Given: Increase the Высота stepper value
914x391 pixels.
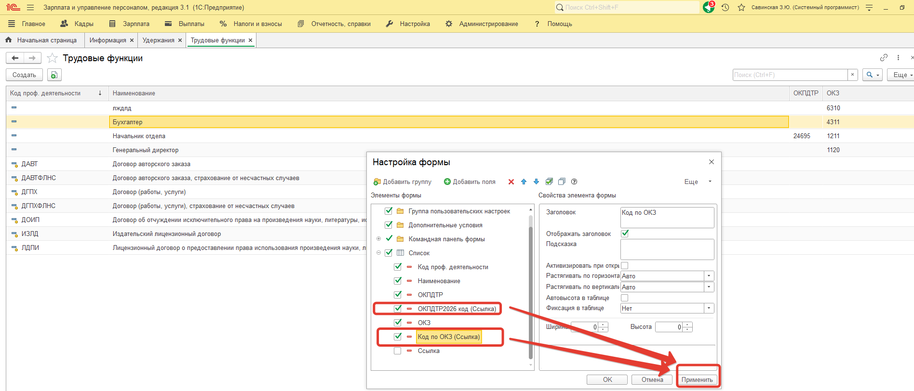Looking at the screenshot, I should click(x=688, y=325).
